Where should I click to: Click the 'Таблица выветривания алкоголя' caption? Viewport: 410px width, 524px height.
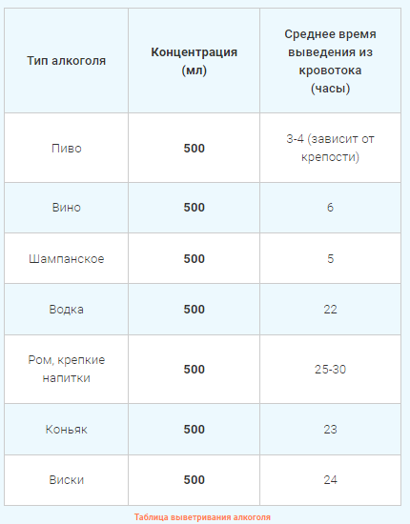(202, 517)
